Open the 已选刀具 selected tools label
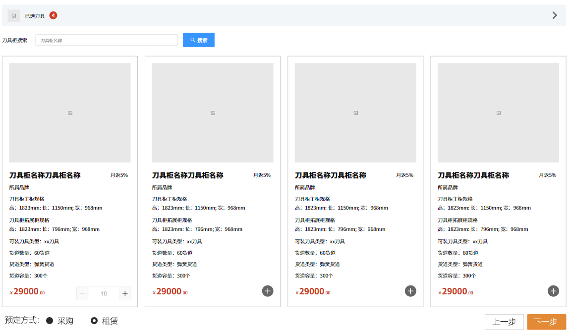 point(35,16)
